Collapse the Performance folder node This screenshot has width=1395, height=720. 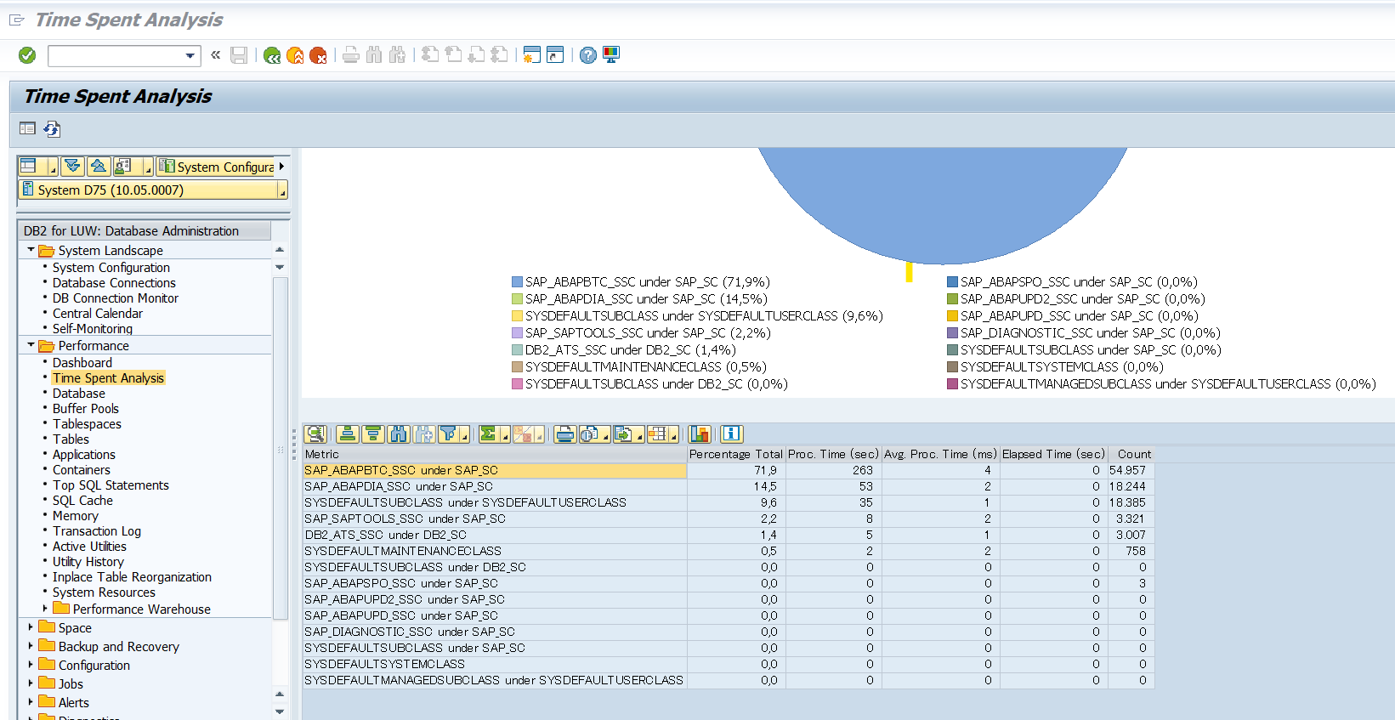31,345
